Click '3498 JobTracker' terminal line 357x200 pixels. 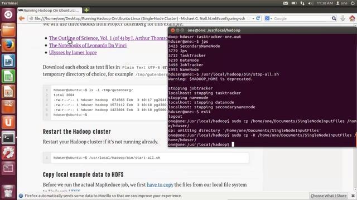click(186, 65)
